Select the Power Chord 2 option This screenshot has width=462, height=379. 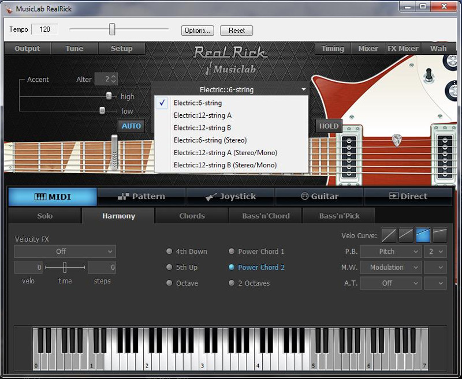point(256,267)
